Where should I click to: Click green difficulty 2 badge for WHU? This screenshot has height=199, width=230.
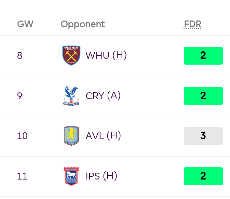coord(203,56)
